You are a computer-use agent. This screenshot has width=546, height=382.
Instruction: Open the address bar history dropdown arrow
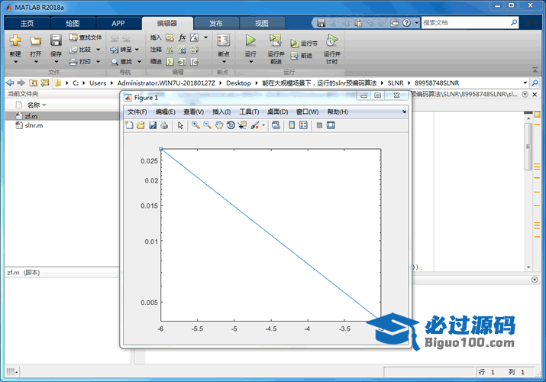click(x=525, y=83)
